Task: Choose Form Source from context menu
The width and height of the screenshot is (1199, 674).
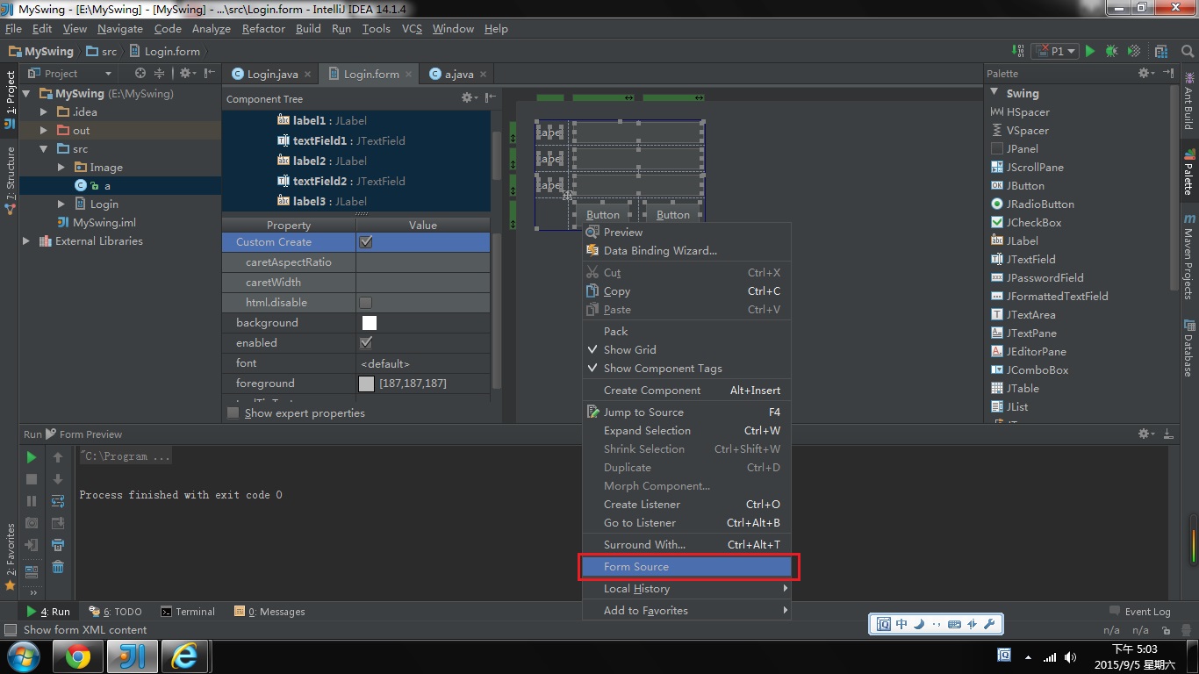Action: click(x=687, y=567)
